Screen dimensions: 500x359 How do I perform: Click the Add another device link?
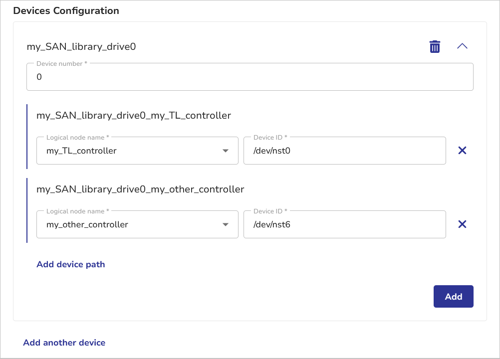(64, 343)
